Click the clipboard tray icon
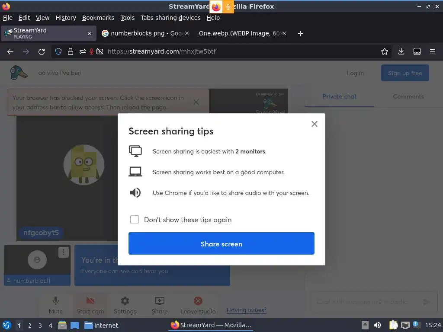 pyautogui.click(x=393, y=325)
